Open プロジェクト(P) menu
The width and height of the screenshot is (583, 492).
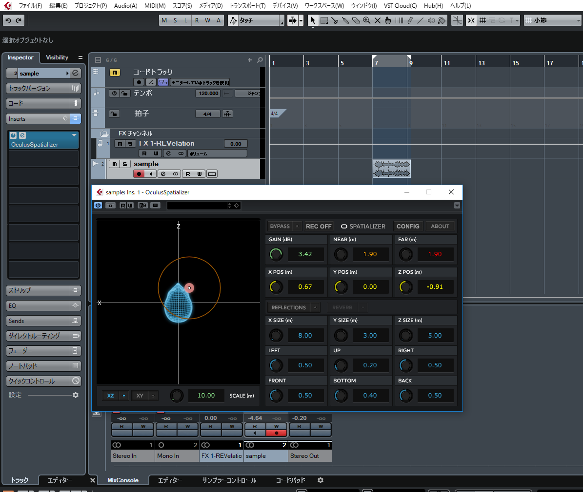pyautogui.click(x=91, y=5)
